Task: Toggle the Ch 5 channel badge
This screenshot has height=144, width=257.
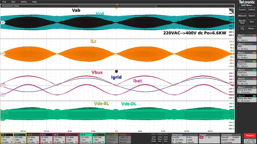Action: click(x=33, y=138)
